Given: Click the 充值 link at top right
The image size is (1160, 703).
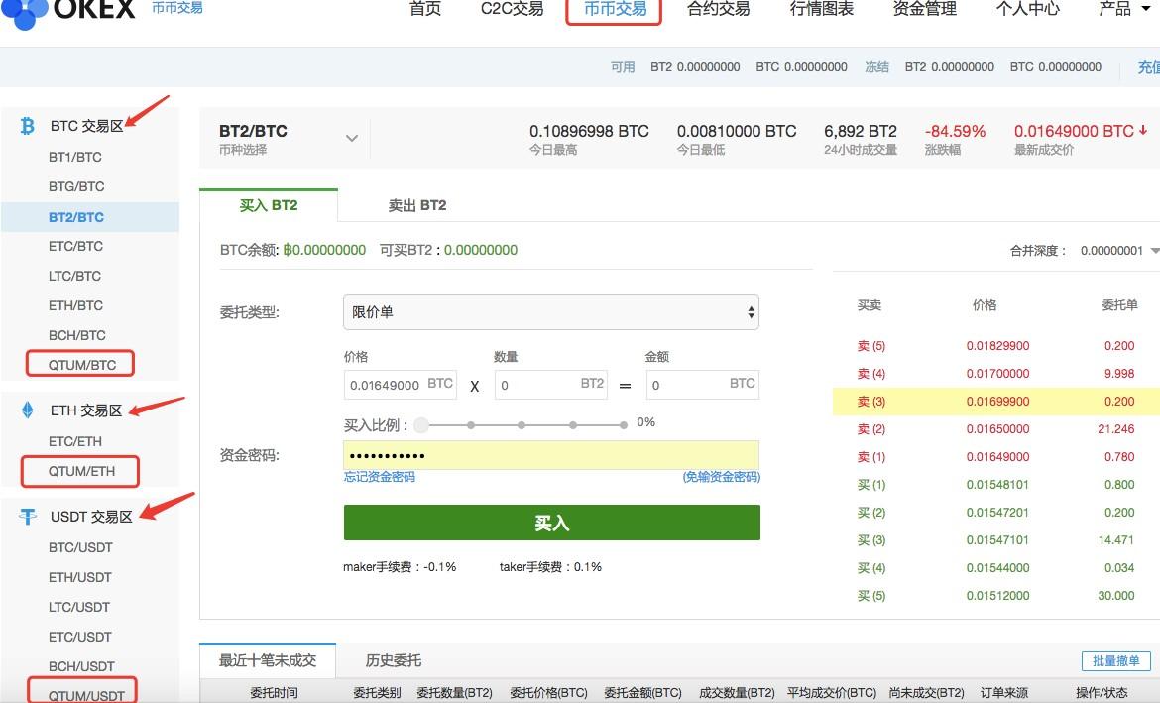Looking at the screenshot, I should tap(1149, 67).
